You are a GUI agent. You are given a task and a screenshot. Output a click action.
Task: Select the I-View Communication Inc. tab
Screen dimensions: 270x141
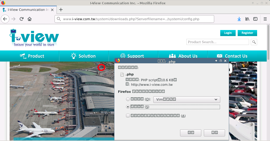point(28,10)
